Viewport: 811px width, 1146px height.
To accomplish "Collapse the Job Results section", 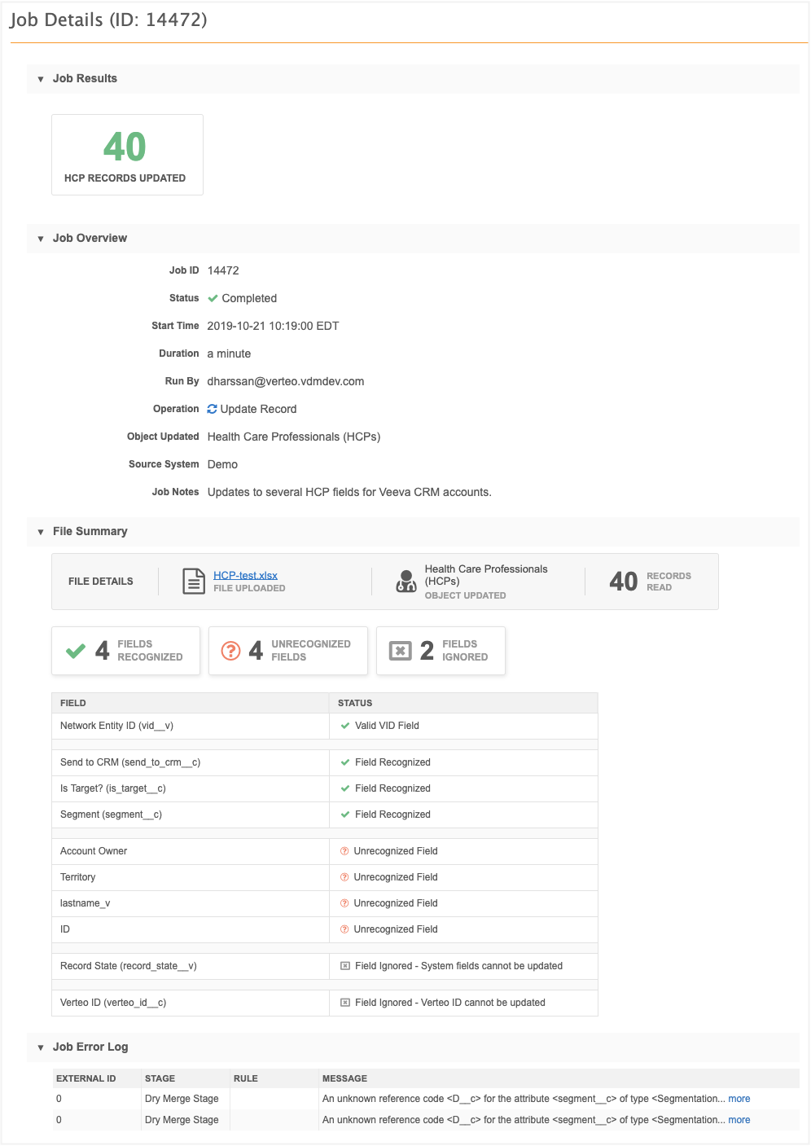I will [x=41, y=79].
